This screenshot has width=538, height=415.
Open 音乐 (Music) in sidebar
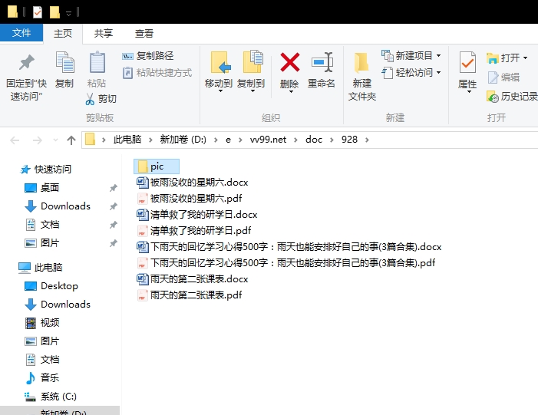point(42,378)
